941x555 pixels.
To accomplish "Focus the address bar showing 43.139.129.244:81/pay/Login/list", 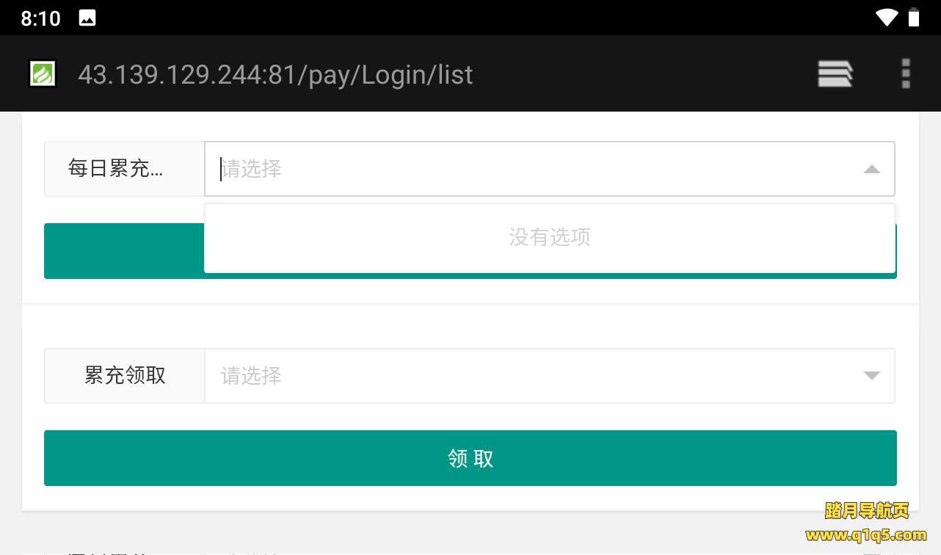I will coord(275,75).
